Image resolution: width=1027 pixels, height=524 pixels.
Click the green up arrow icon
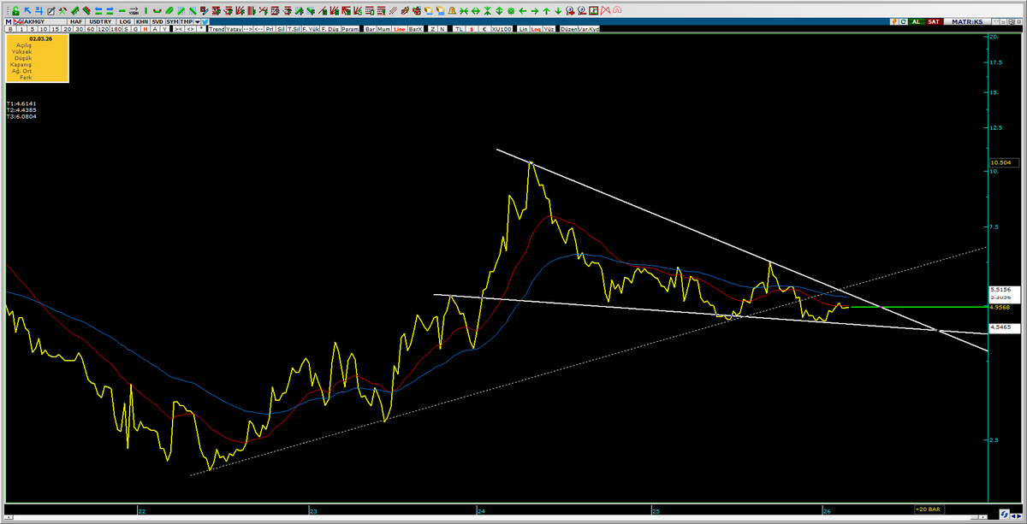tap(546, 10)
